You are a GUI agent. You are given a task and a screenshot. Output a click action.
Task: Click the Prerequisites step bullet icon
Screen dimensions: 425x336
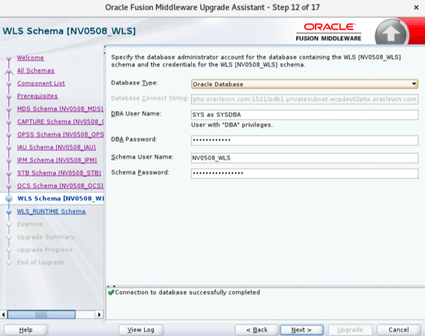9,96
